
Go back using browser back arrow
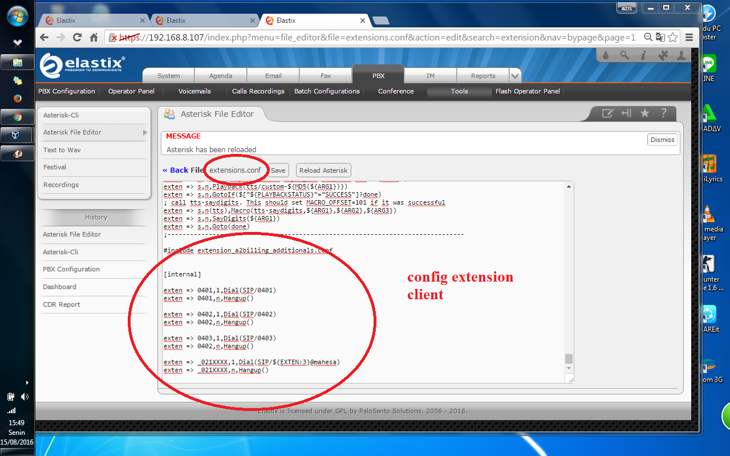click(44, 38)
